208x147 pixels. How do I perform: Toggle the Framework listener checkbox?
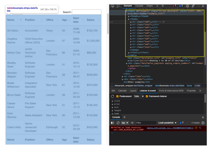[x=147, y=96]
